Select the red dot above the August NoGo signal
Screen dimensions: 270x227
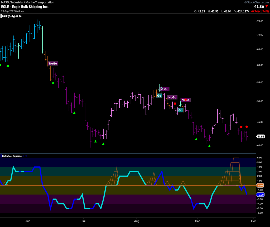pos(175,103)
